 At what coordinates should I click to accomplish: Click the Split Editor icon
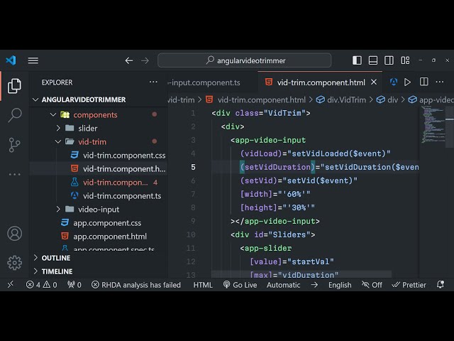click(x=423, y=82)
